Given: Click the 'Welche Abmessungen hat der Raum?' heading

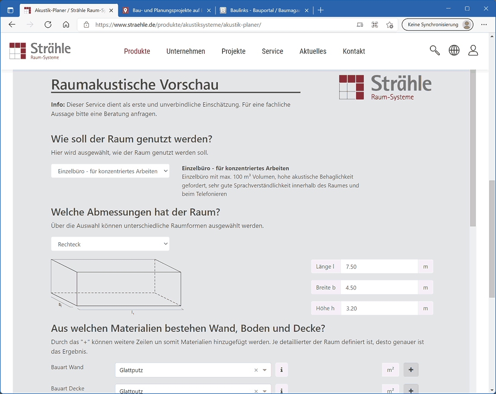Looking at the screenshot, I should (135, 212).
